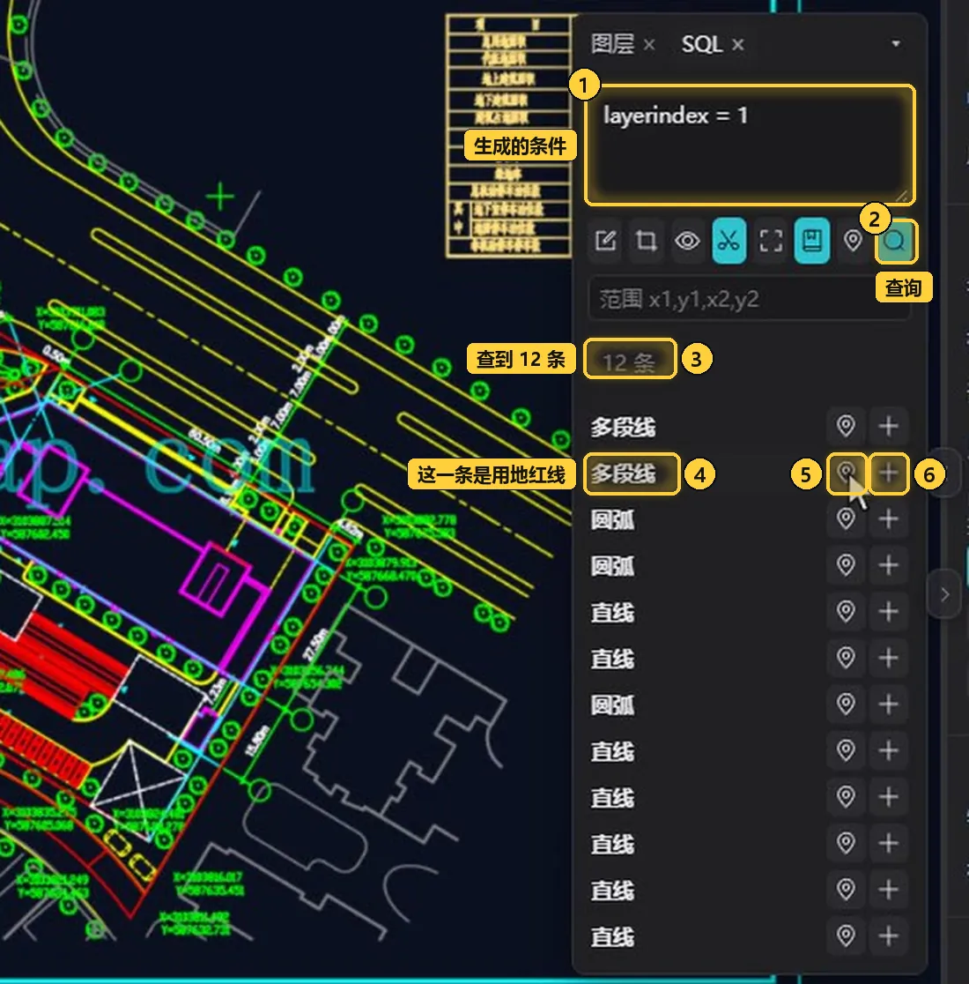The width and height of the screenshot is (969, 984).
Task: Add the first 直线 result using its plus
Action: 888,612
